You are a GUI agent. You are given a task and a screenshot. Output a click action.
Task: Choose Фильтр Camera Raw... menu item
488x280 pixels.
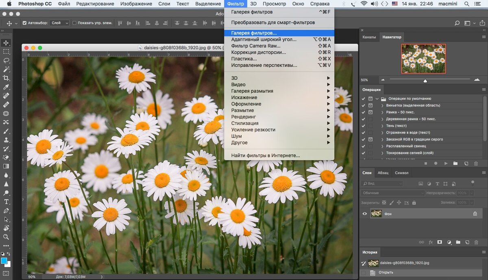click(279, 46)
